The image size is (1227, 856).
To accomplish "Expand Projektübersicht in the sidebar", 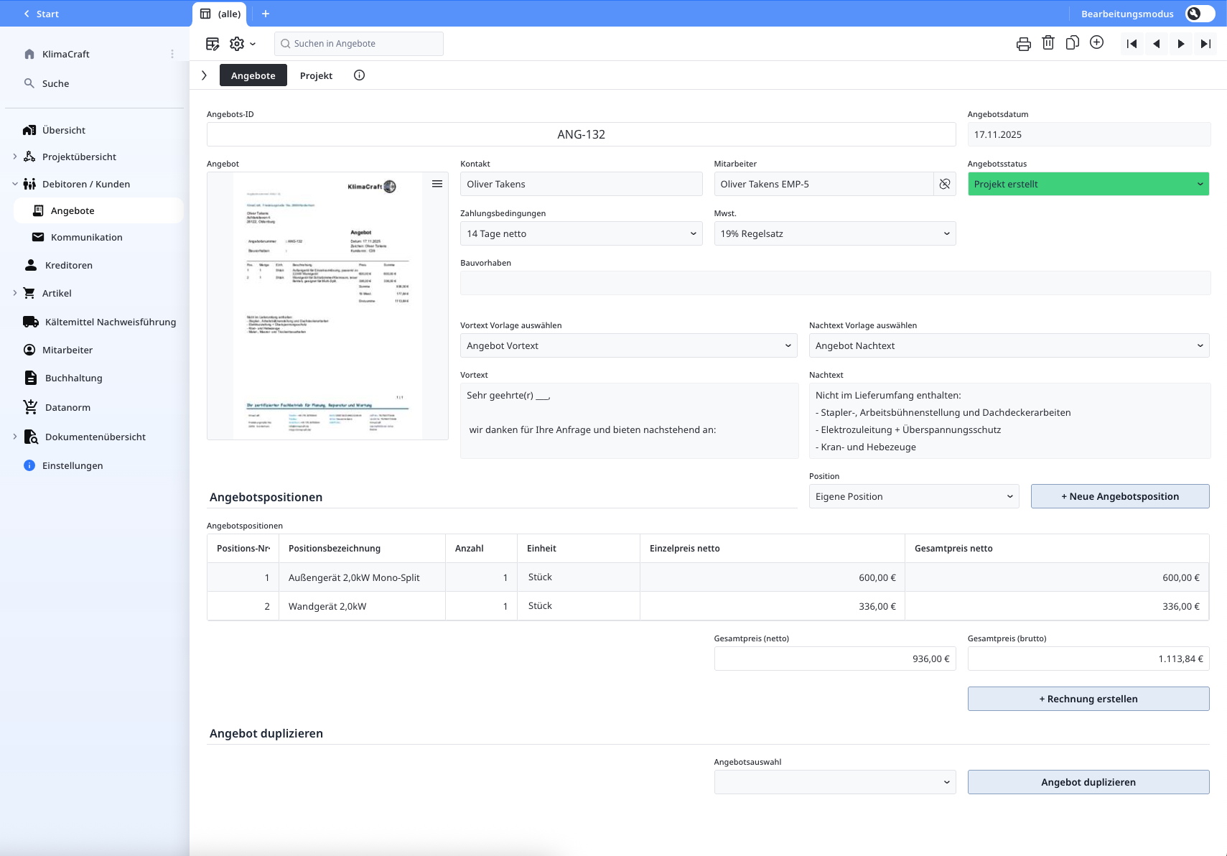I will click(x=15, y=157).
